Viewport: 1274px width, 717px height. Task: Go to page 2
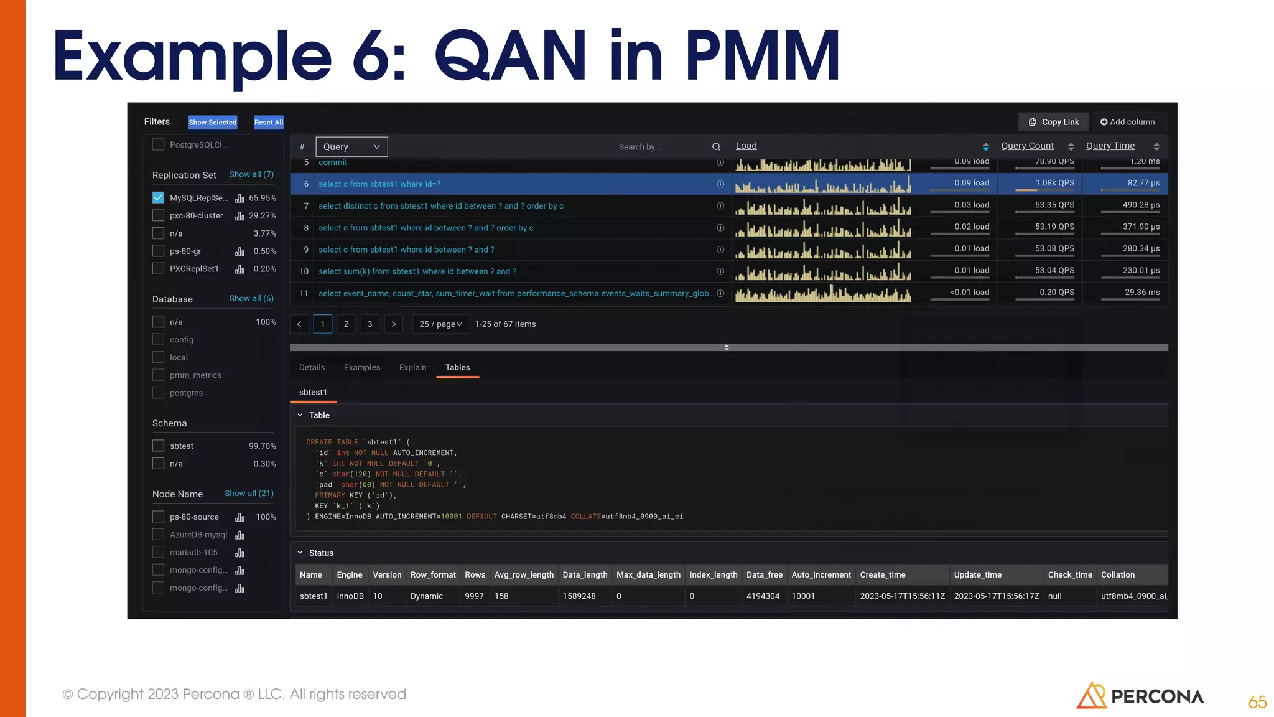[346, 324]
